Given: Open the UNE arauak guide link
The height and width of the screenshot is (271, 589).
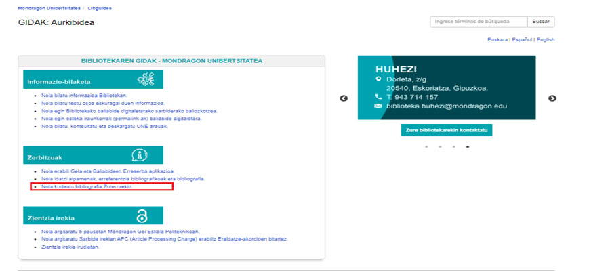Looking at the screenshot, I should coord(105,127).
